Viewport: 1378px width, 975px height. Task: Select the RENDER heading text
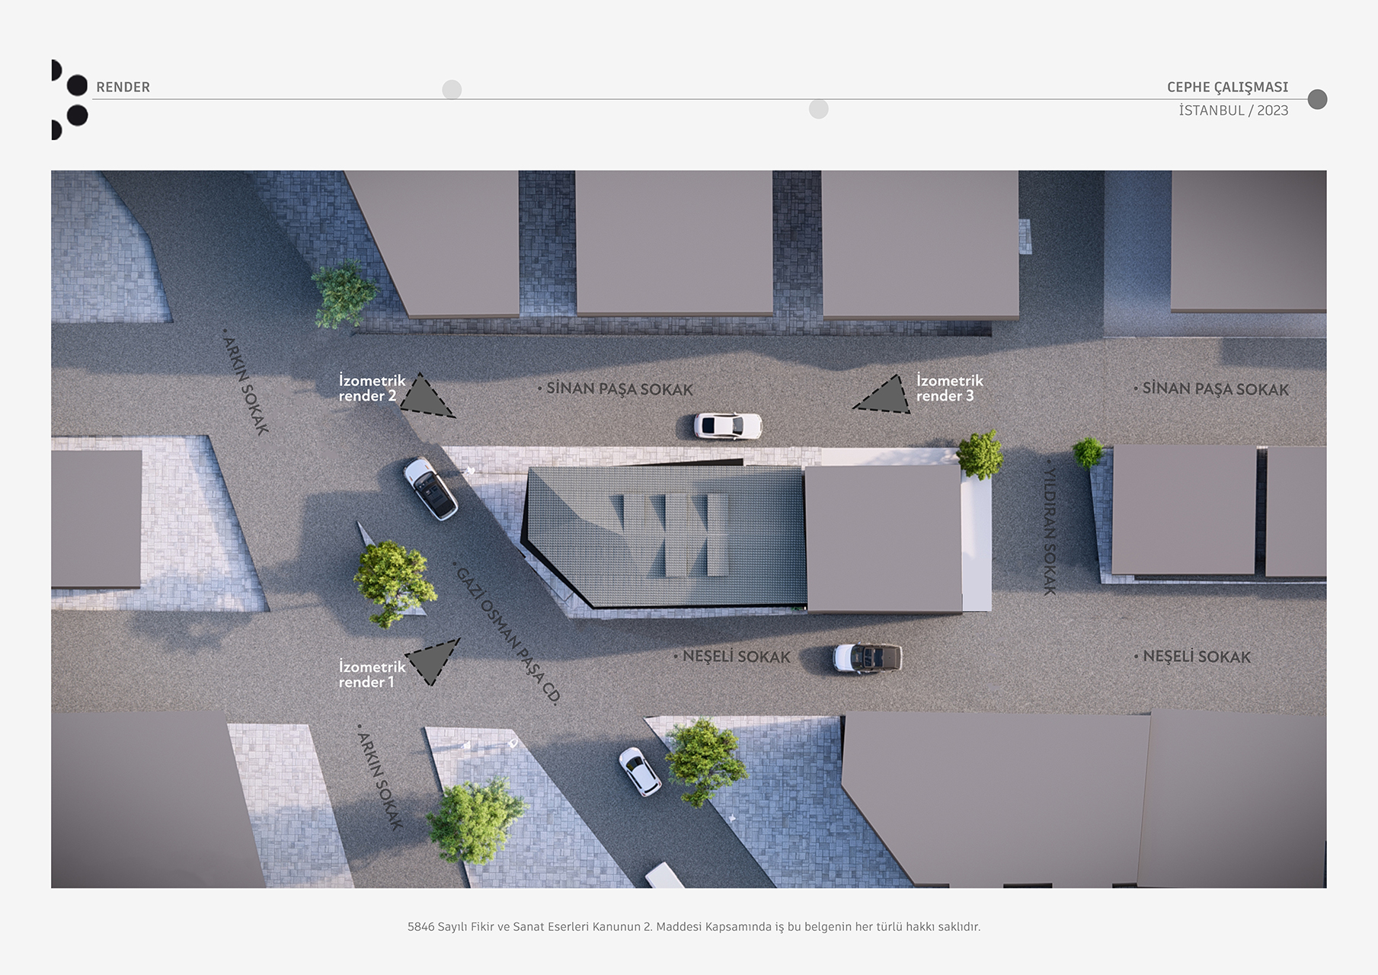[123, 87]
